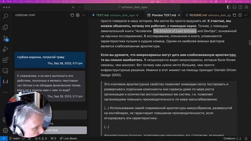Open the Explorer files view
This screenshot has width=251, height=141.
click(5, 27)
